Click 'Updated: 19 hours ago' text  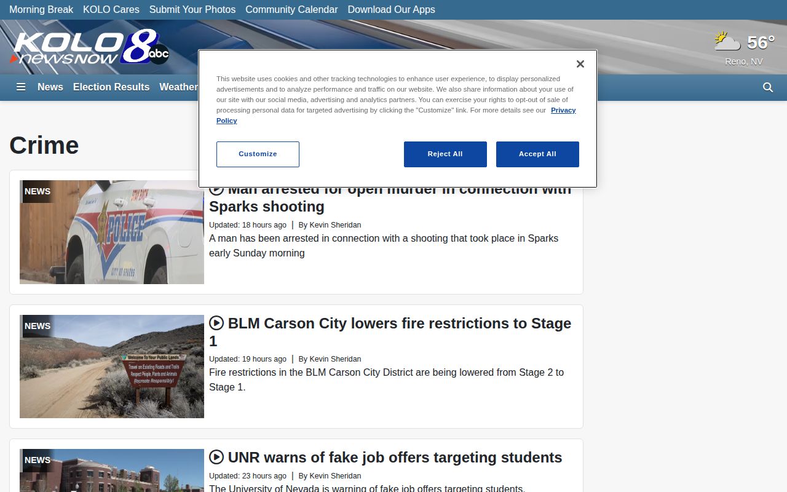click(x=248, y=359)
